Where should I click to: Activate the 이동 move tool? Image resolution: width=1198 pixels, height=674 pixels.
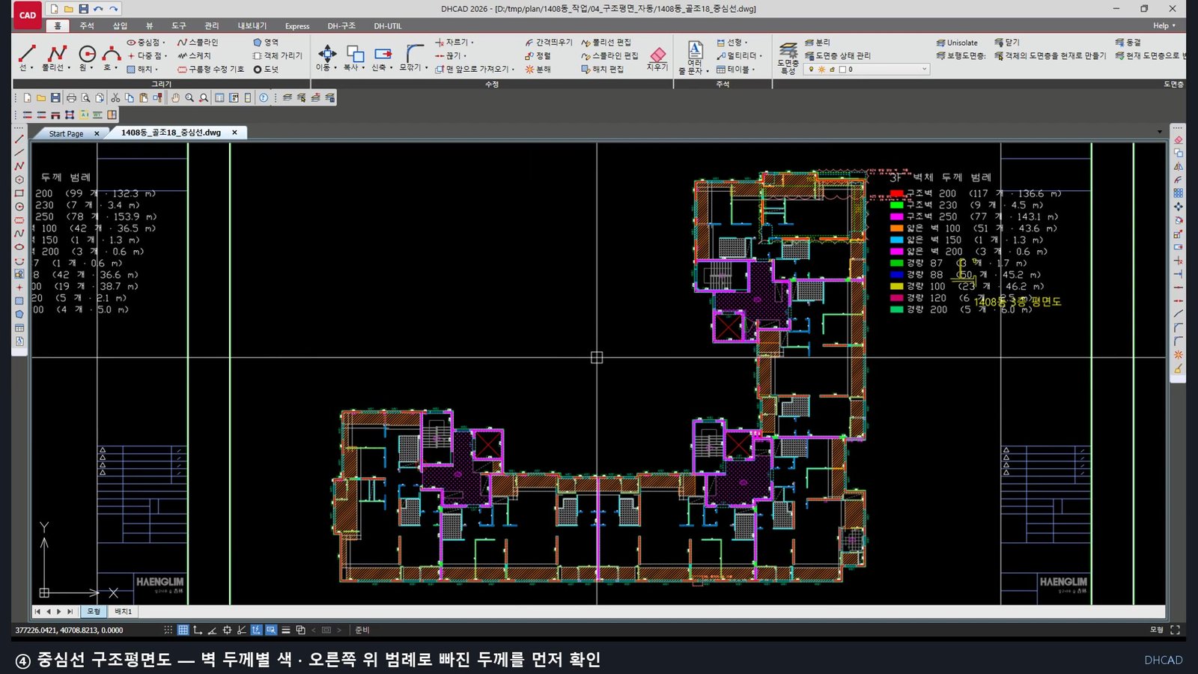(x=326, y=58)
